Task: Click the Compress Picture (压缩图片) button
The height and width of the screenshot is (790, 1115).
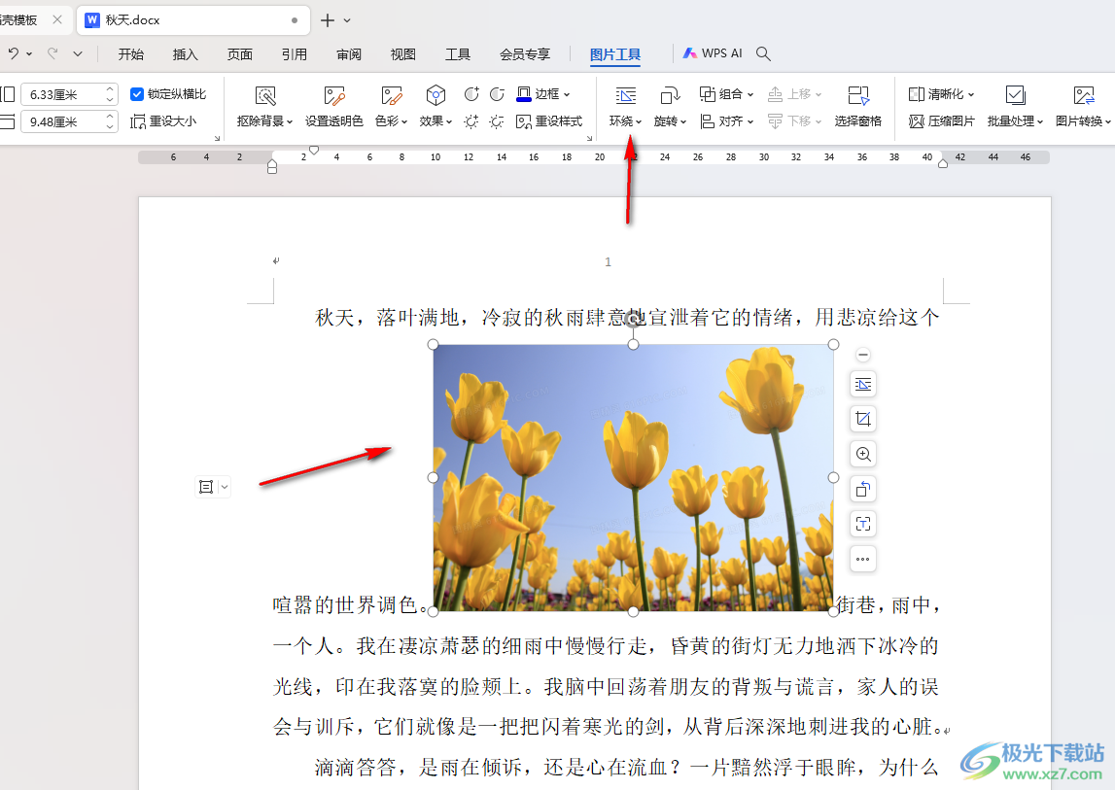Action: tap(942, 121)
